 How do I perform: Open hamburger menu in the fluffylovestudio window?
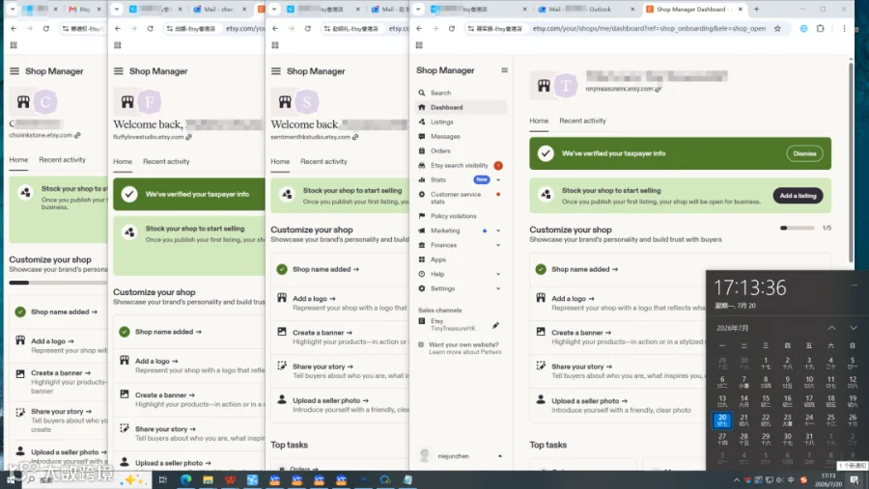(119, 70)
